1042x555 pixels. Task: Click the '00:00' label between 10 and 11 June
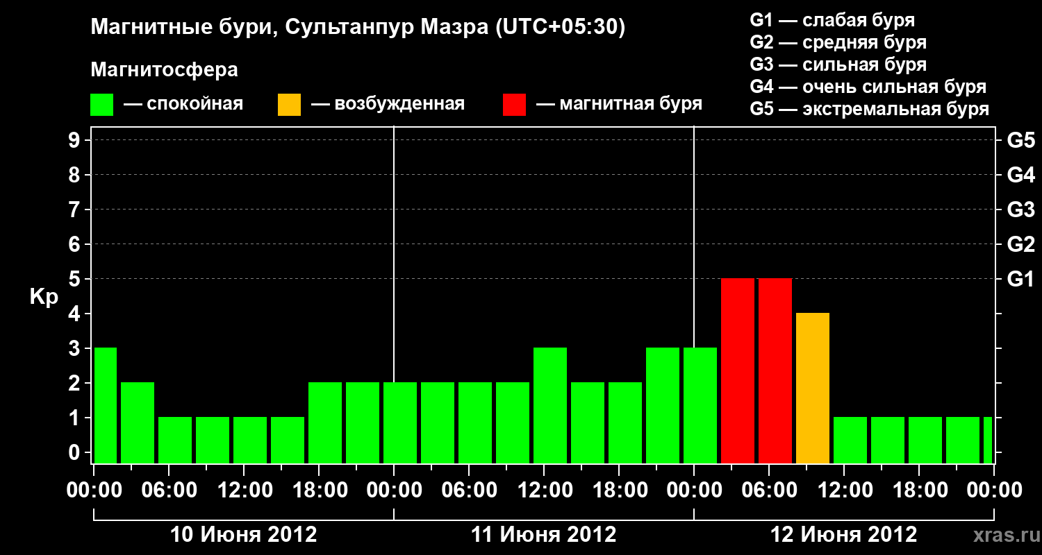click(394, 490)
